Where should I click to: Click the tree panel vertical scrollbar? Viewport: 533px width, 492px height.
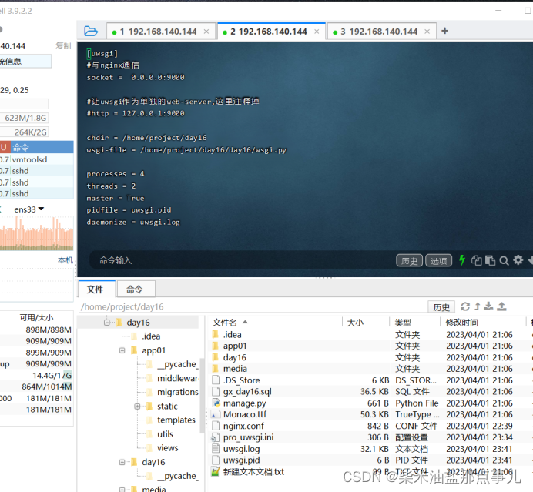[202, 394]
